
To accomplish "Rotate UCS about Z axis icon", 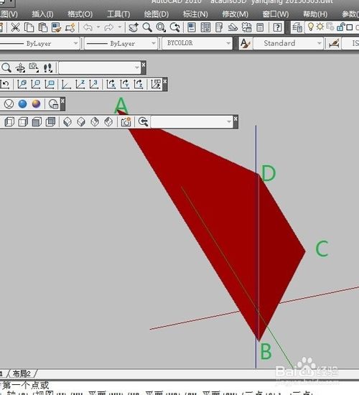I will click(139, 84).
